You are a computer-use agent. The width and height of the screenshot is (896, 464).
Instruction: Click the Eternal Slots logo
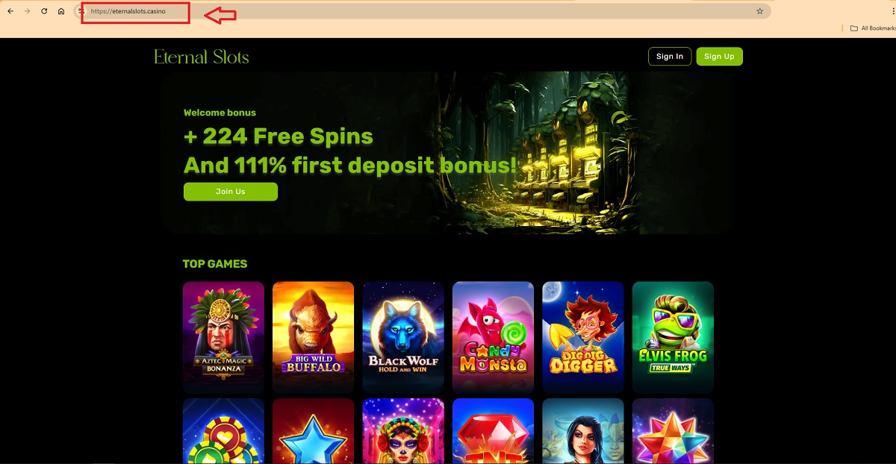201,57
